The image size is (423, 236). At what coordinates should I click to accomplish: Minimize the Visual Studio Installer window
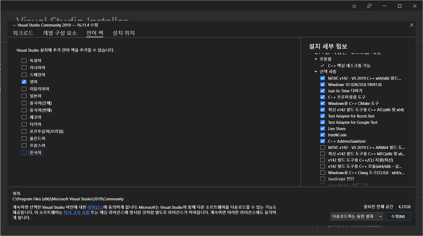coord(384,6)
